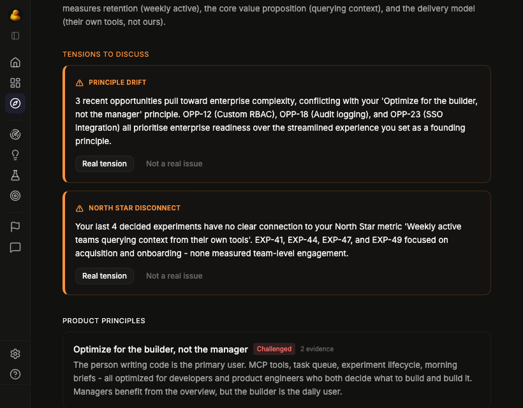Open the chat bubble feedback icon
Image resolution: width=523 pixels, height=408 pixels.
(x=15, y=247)
